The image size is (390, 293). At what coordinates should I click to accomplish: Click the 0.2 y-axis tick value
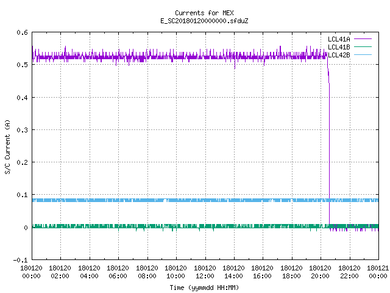(x=22, y=162)
